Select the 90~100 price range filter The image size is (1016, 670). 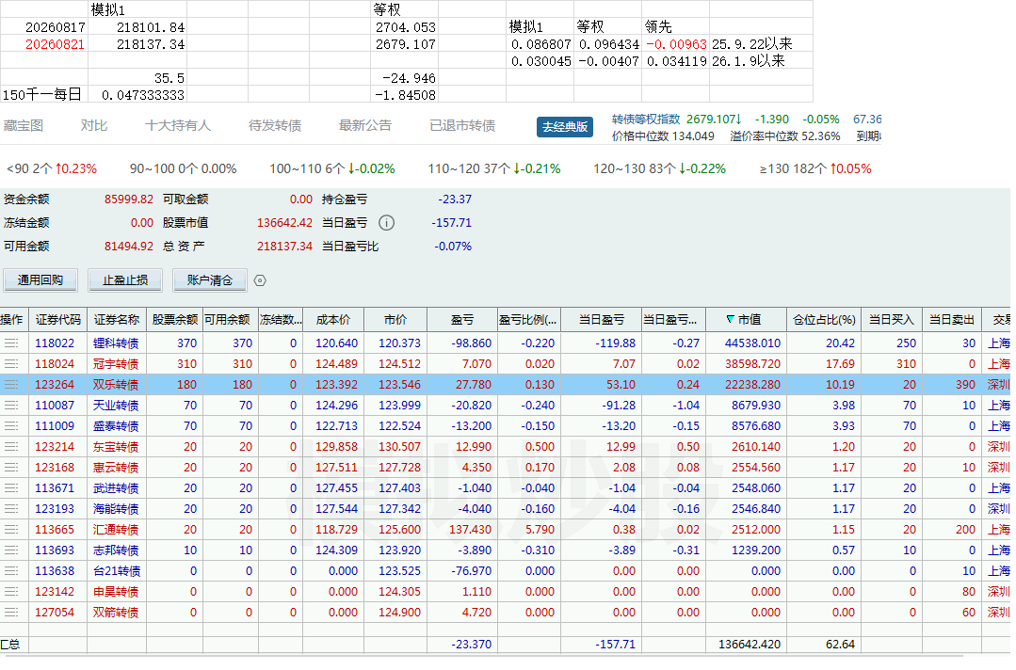tap(183, 169)
